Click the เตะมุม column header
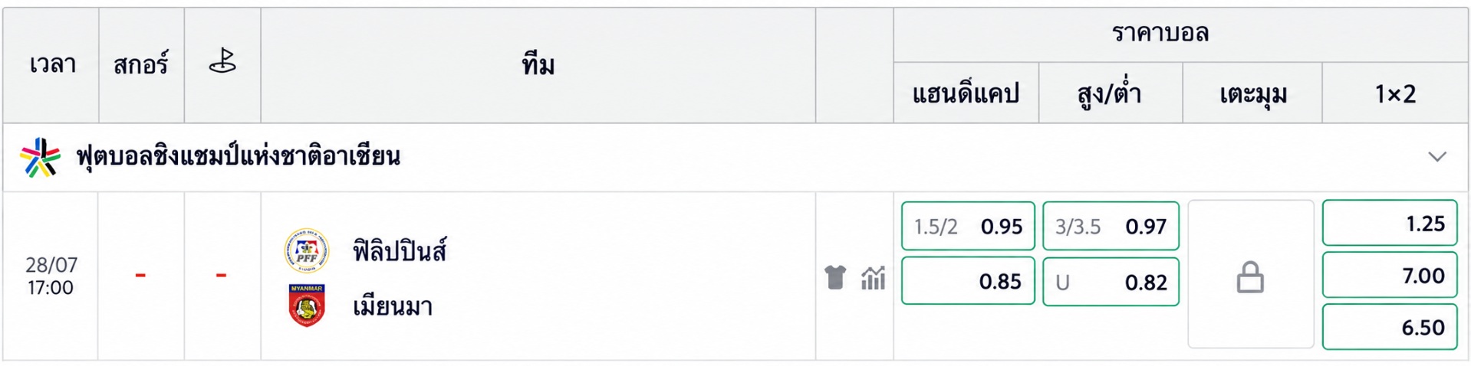The image size is (1471, 366). (x=1252, y=93)
